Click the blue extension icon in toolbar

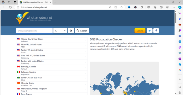point(129,7)
